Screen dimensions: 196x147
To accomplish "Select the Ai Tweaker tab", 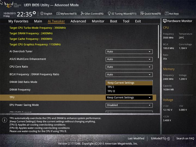I will click(x=56, y=21).
